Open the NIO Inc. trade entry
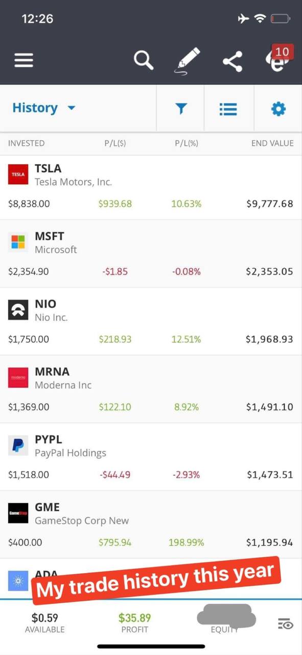The width and height of the screenshot is (302, 655). pyautogui.click(x=151, y=321)
